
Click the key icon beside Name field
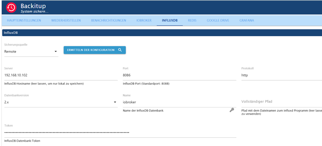pyautogui.click(x=232, y=110)
